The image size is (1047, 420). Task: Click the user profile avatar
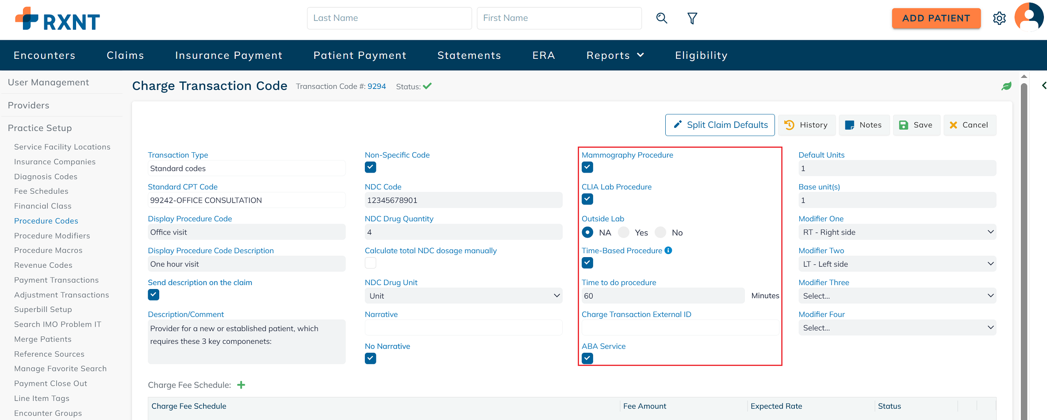[1029, 17]
